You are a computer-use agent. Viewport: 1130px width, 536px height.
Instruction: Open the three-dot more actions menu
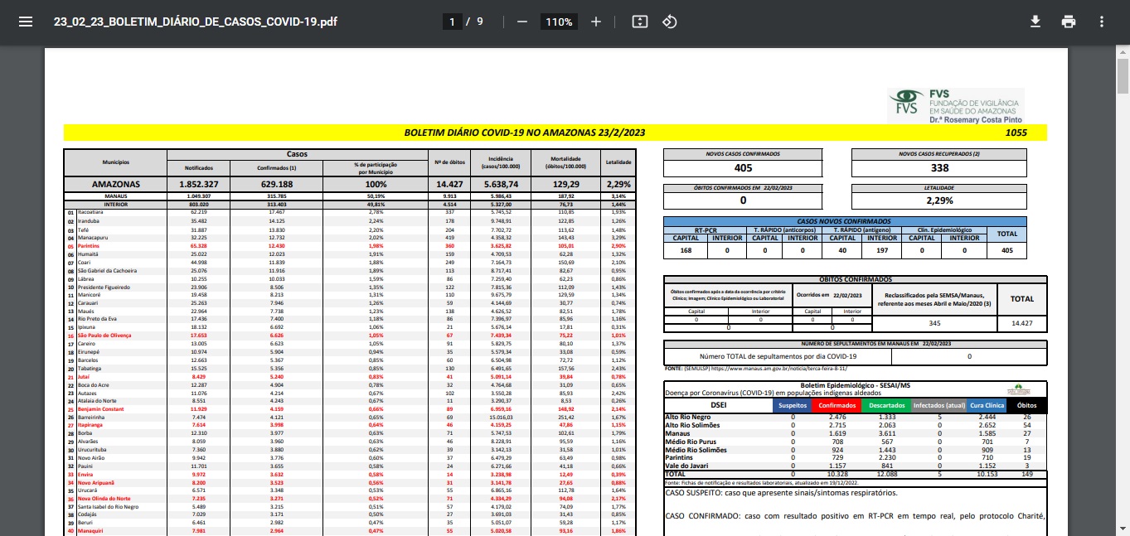[1101, 22]
